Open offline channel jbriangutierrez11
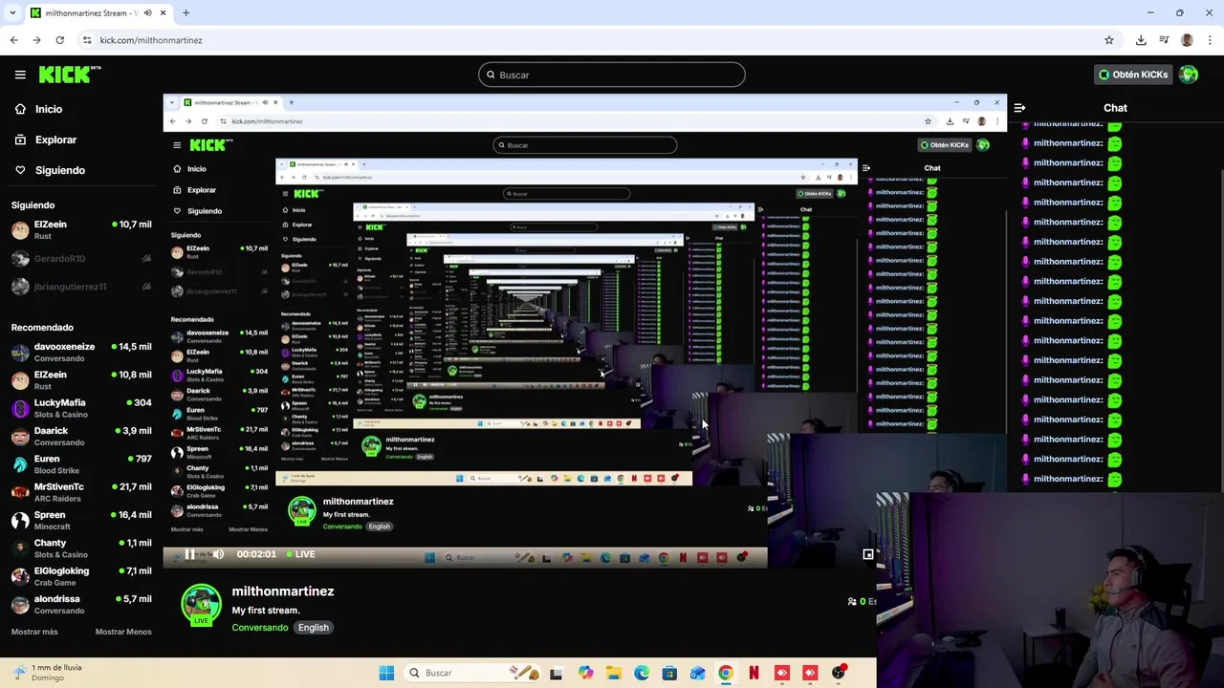The height and width of the screenshot is (688, 1224). (81, 287)
